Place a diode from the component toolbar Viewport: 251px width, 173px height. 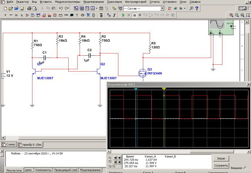tap(16, 15)
